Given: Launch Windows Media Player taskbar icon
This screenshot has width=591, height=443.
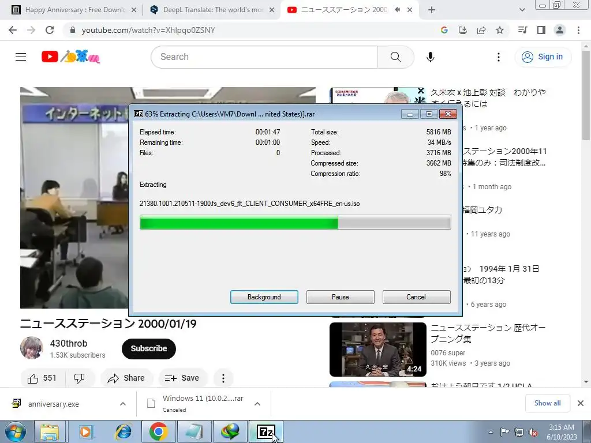Looking at the screenshot, I should click(86, 431).
